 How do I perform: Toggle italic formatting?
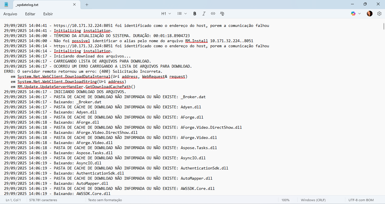[203, 13]
